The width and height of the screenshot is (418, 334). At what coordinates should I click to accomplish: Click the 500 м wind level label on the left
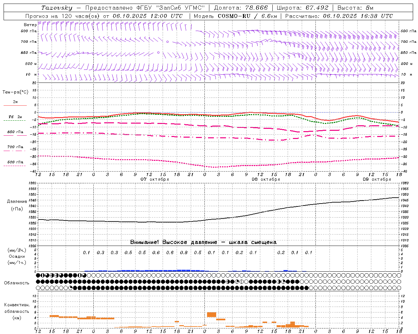31,64
